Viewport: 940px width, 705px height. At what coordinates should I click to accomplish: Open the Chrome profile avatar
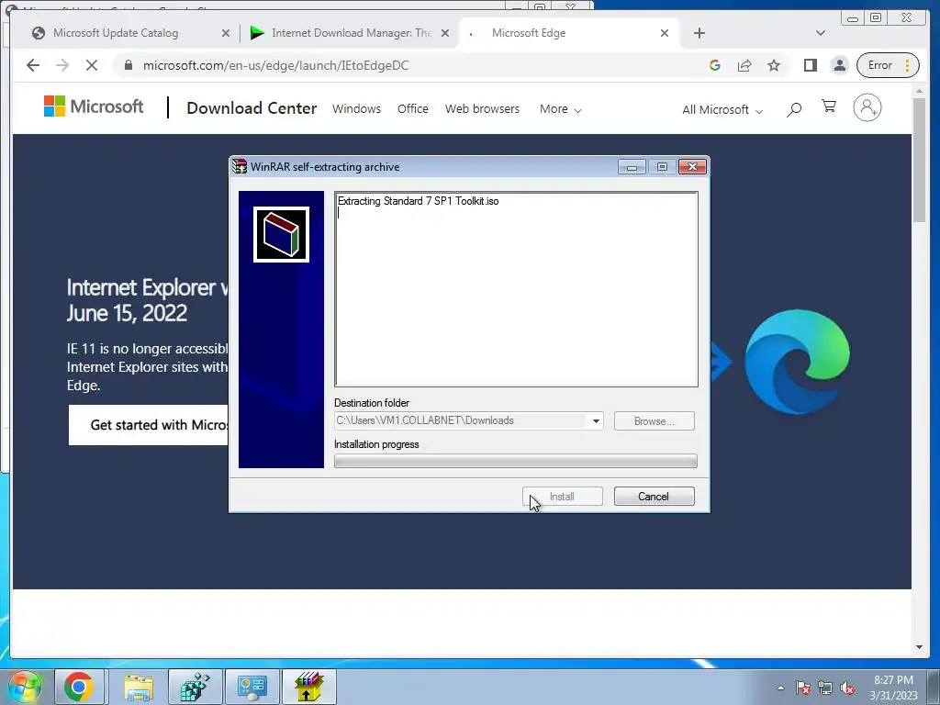pyautogui.click(x=840, y=65)
